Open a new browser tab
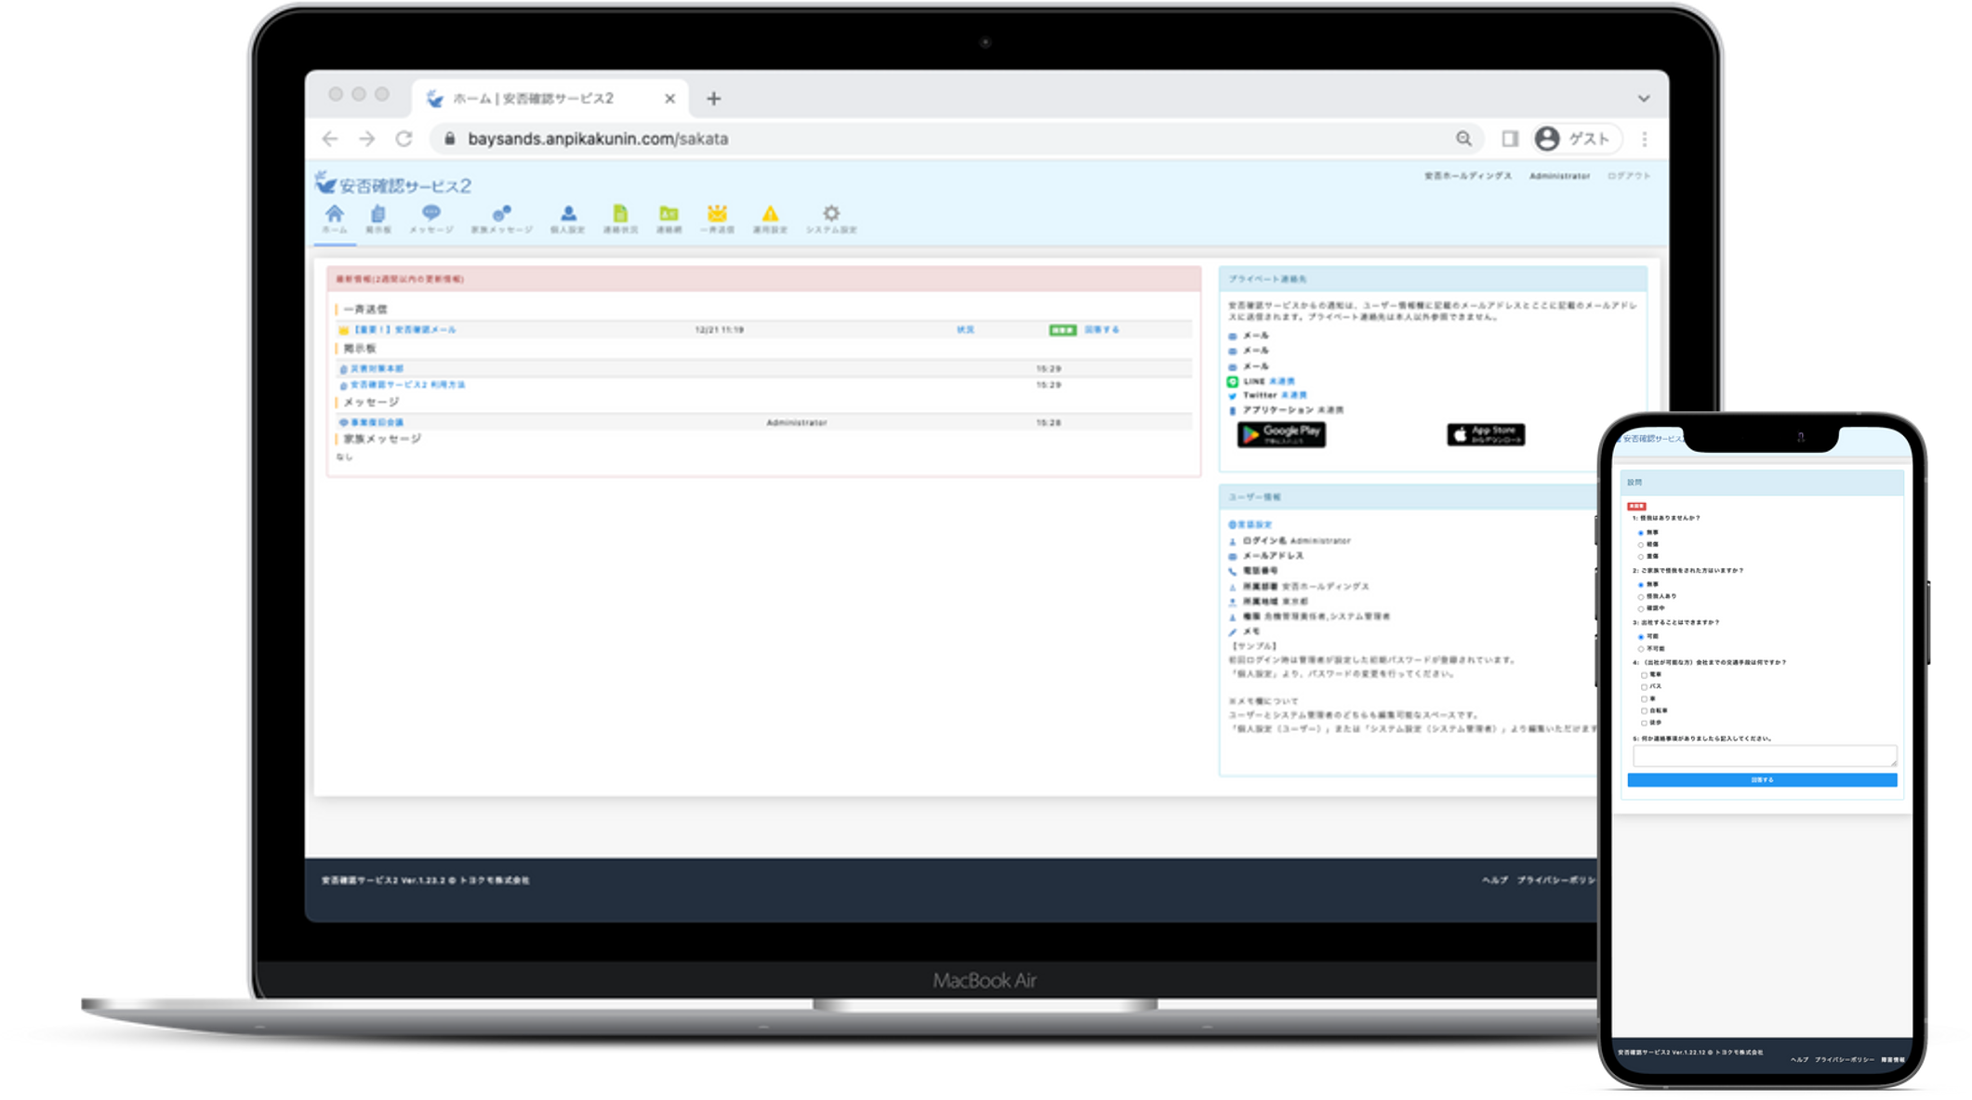The width and height of the screenshot is (1972, 1100). tap(713, 99)
